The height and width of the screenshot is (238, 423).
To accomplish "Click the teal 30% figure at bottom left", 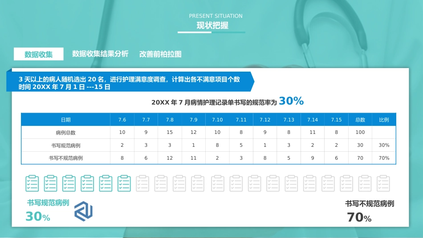I will (38, 217).
